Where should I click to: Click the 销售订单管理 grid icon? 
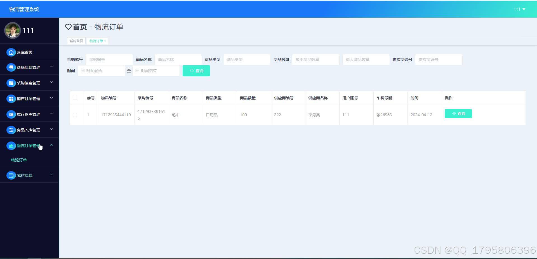tap(11, 99)
